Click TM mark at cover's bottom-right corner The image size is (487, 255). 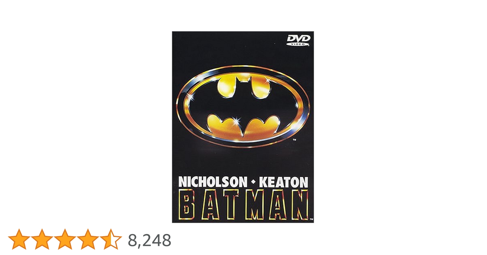311,219
